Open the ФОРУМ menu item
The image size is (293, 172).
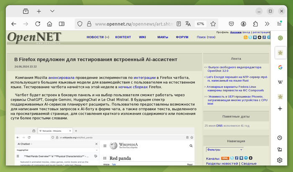[x=182, y=37]
